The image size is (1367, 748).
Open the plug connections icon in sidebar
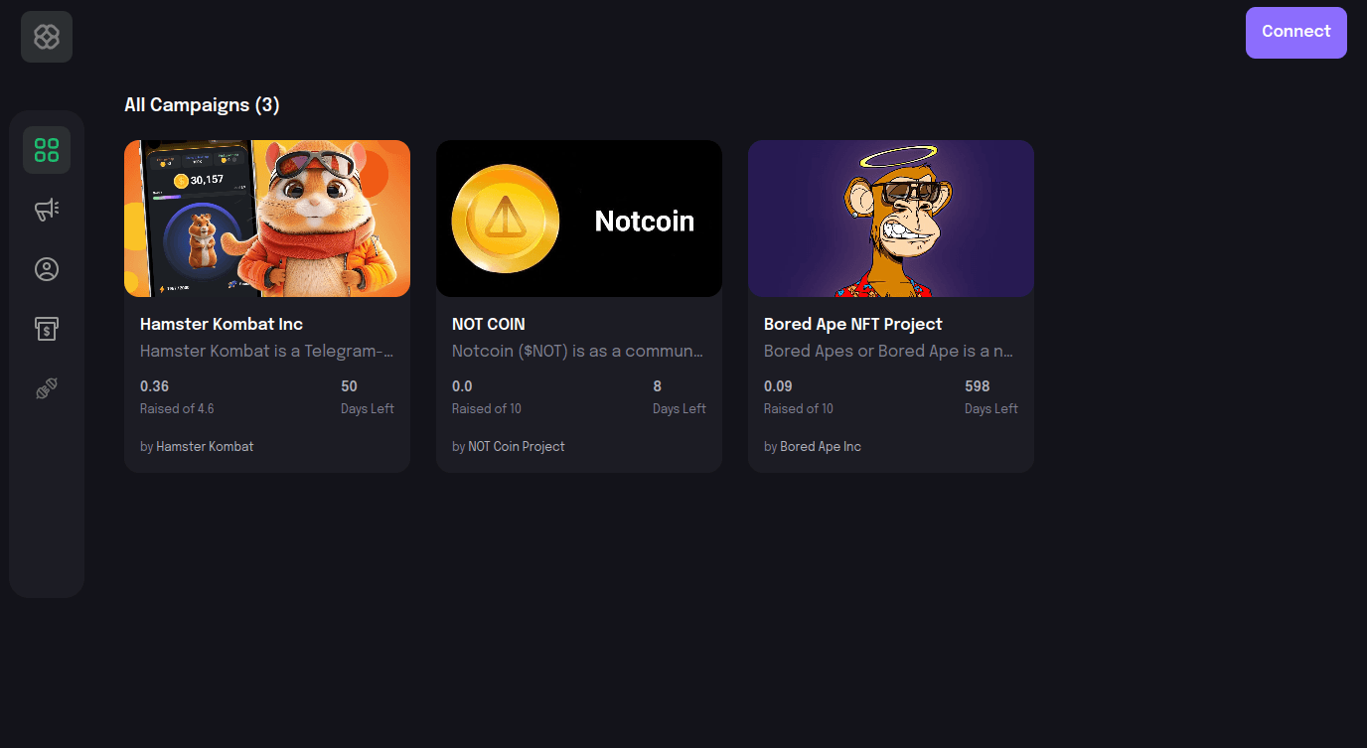pyautogui.click(x=46, y=387)
